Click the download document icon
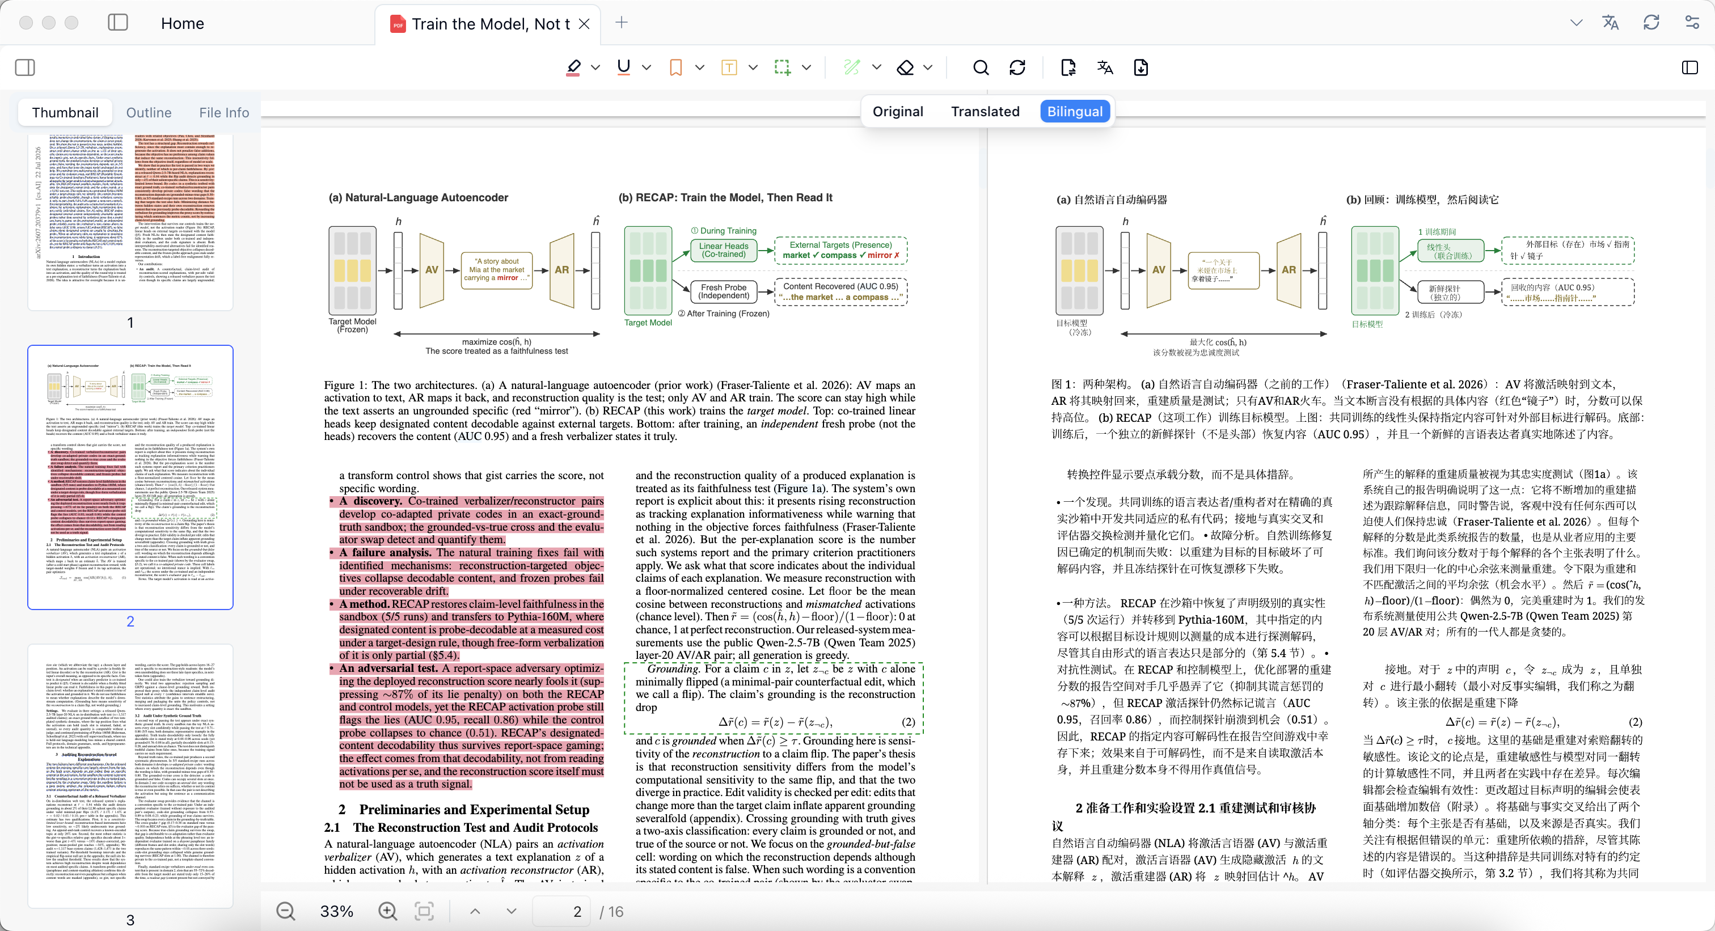Screen dimensions: 1715x931 [x=1141, y=67]
